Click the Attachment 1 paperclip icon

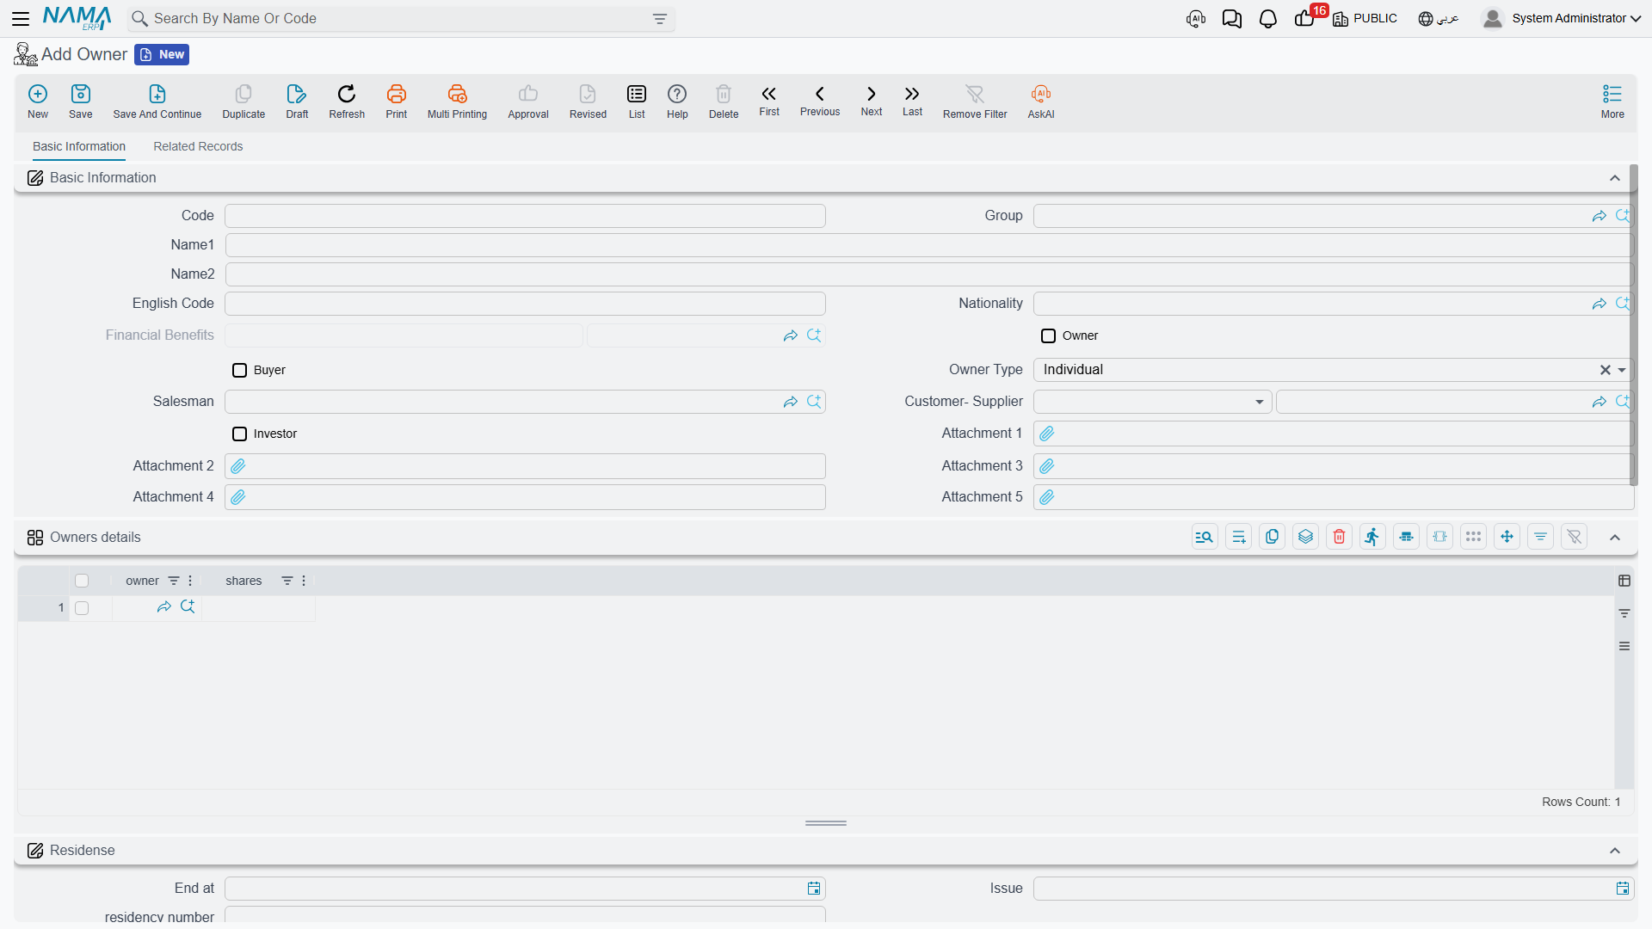[x=1046, y=434]
